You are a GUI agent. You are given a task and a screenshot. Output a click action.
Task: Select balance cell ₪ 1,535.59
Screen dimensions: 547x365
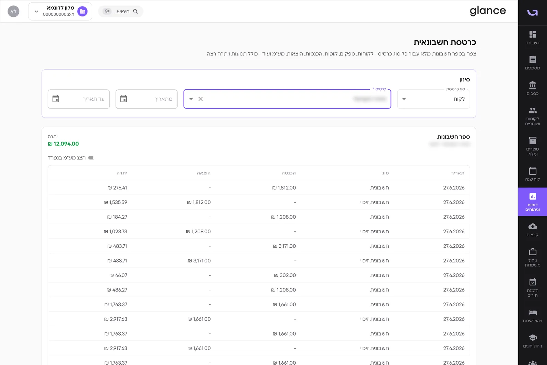(x=116, y=203)
